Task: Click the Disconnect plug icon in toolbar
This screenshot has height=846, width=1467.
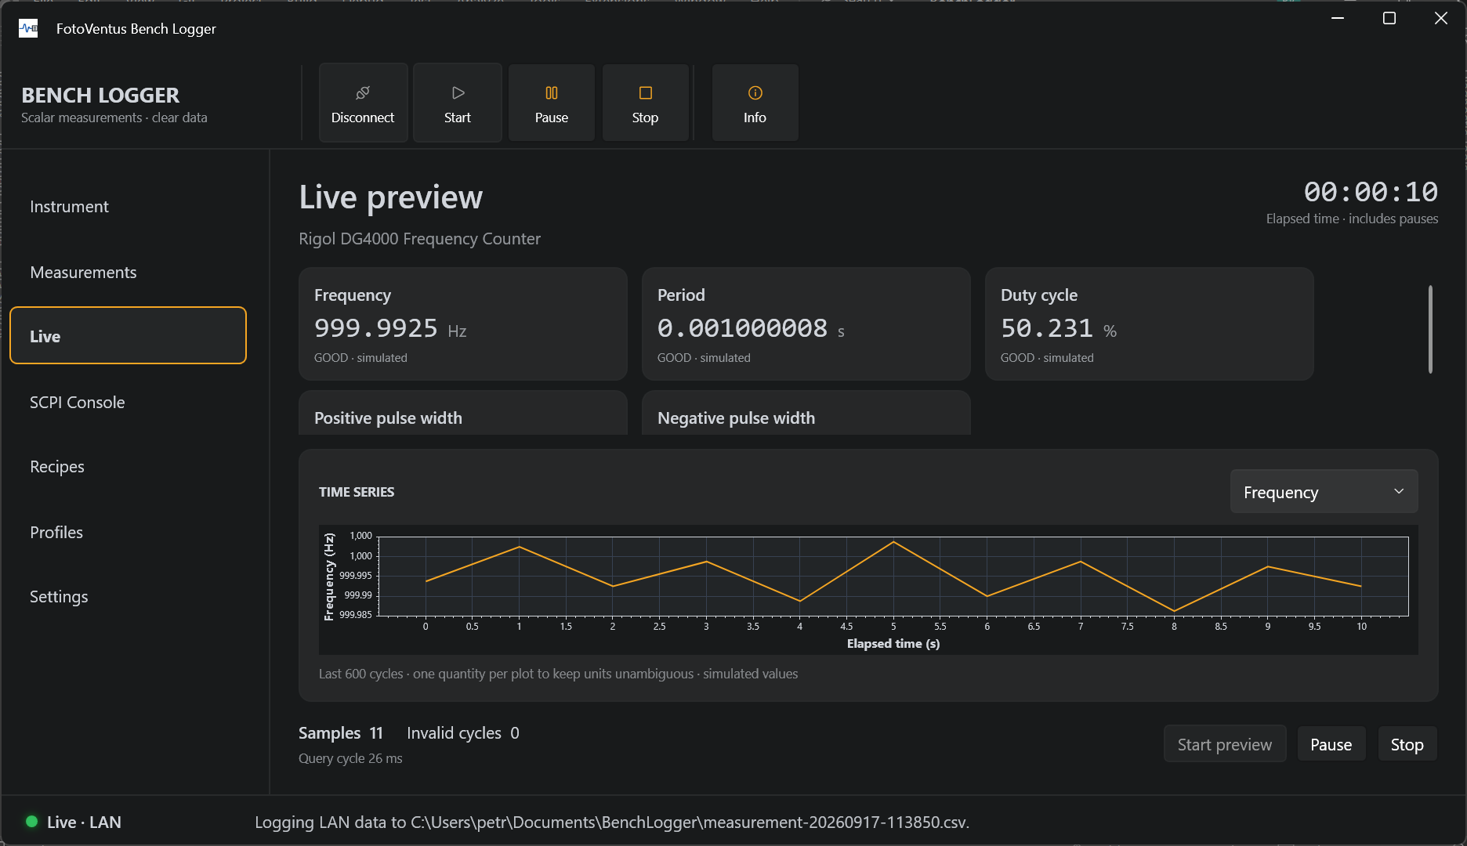Action: [x=363, y=93]
